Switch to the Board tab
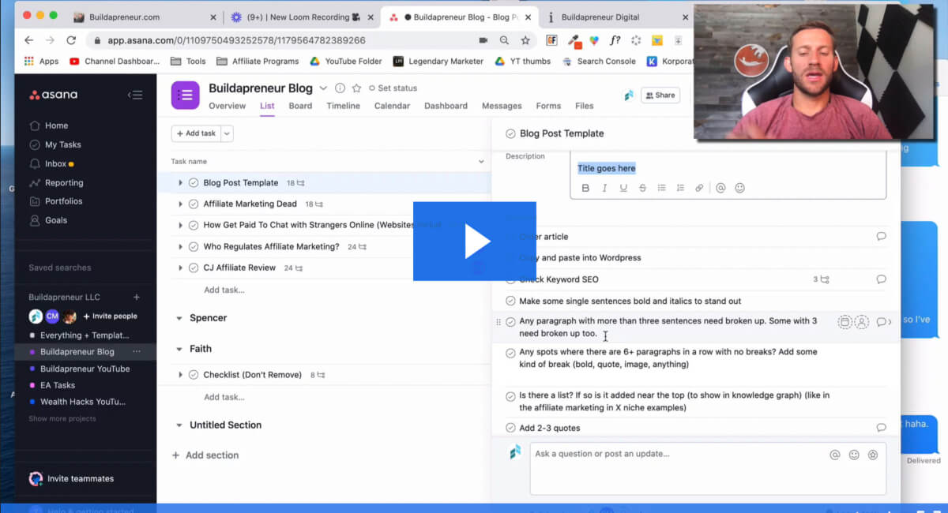948x513 pixels. [x=300, y=106]
